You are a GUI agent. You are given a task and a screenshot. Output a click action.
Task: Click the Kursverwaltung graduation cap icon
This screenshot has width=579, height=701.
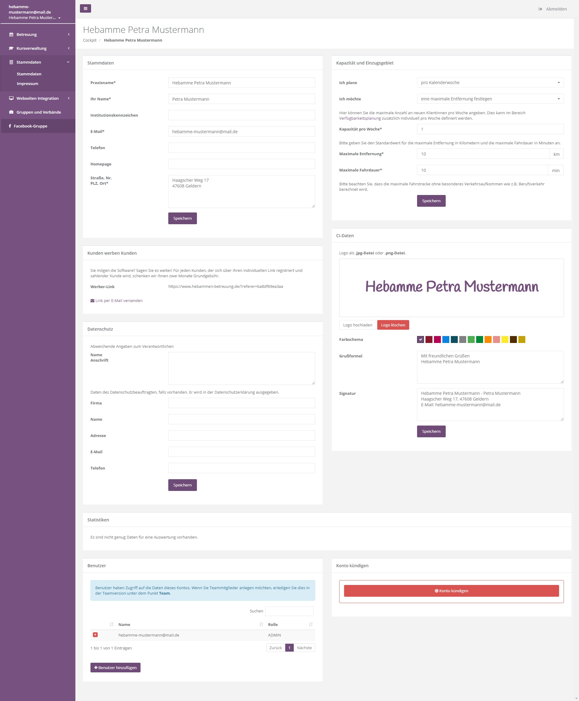11,48
